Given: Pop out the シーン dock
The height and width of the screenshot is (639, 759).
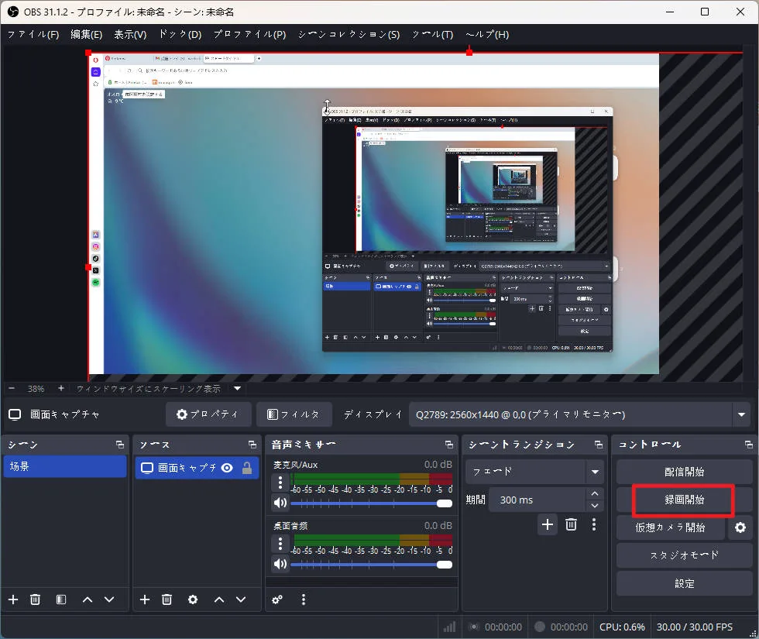Looking at the screenshot, I should (x=119, y=445).
